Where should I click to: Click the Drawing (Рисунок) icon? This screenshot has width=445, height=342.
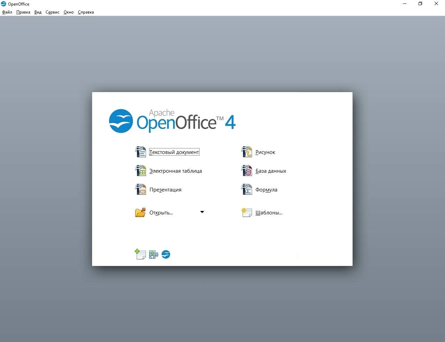point(246,152)
